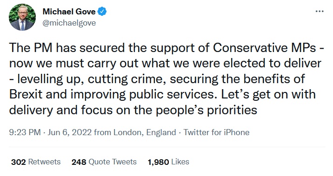Open the London, England location link
Image resolution: width=333 pixels, height=176 pixels.
(145, 132)
